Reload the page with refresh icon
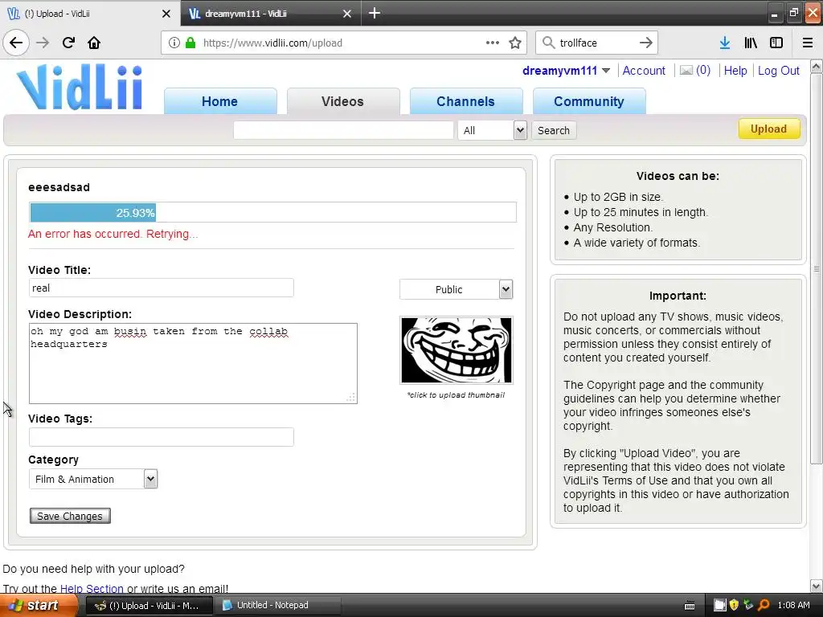This screenshot has width=823, height=617. pyautogui.click(x=68, y=43)
